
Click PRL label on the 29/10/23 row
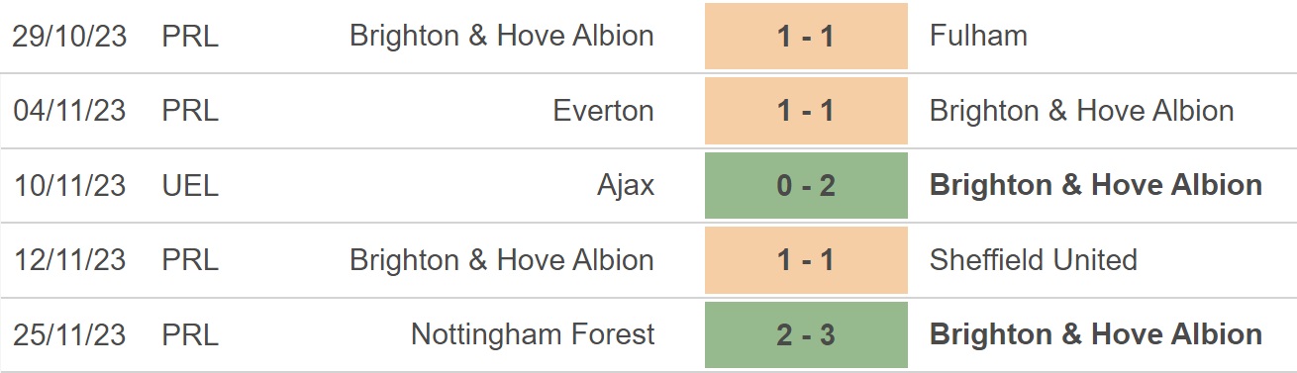190,36
